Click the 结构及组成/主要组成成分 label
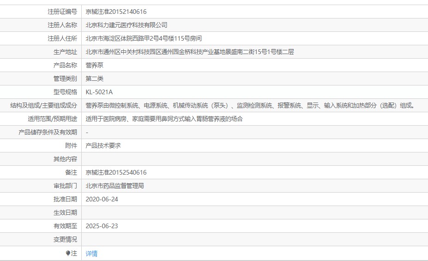 (x=44, y=105)
